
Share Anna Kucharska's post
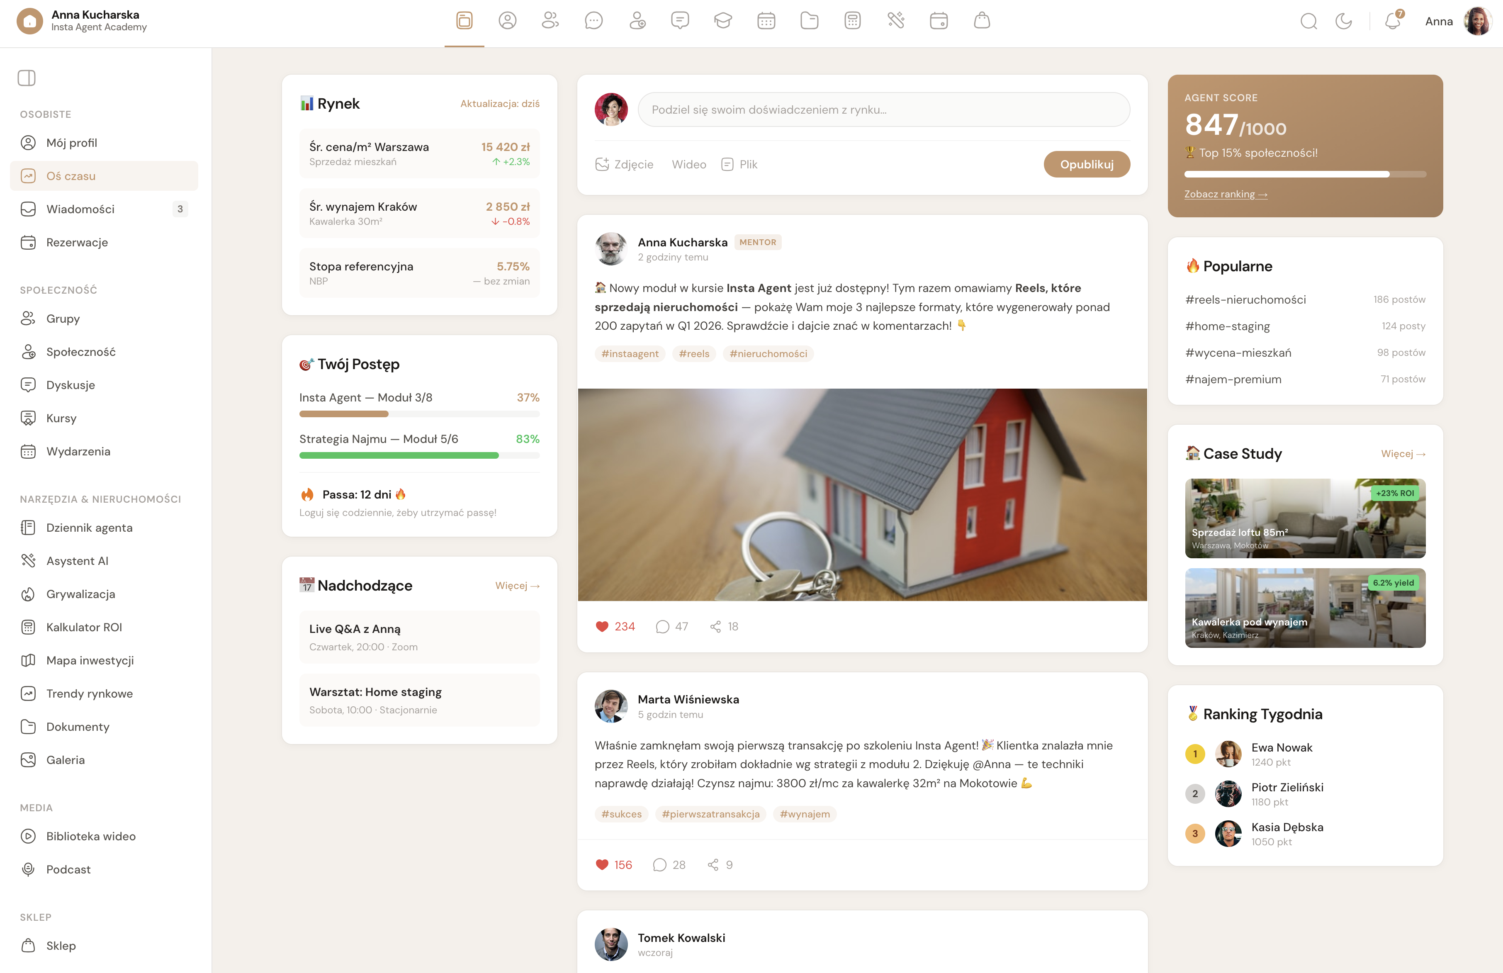[715, 626]
